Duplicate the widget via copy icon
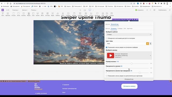172x97 pixels. click(x=133, y=19)
